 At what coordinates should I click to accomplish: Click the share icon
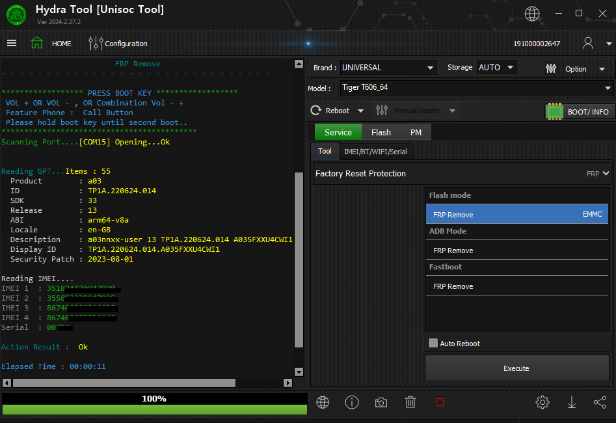coord(600,402)
